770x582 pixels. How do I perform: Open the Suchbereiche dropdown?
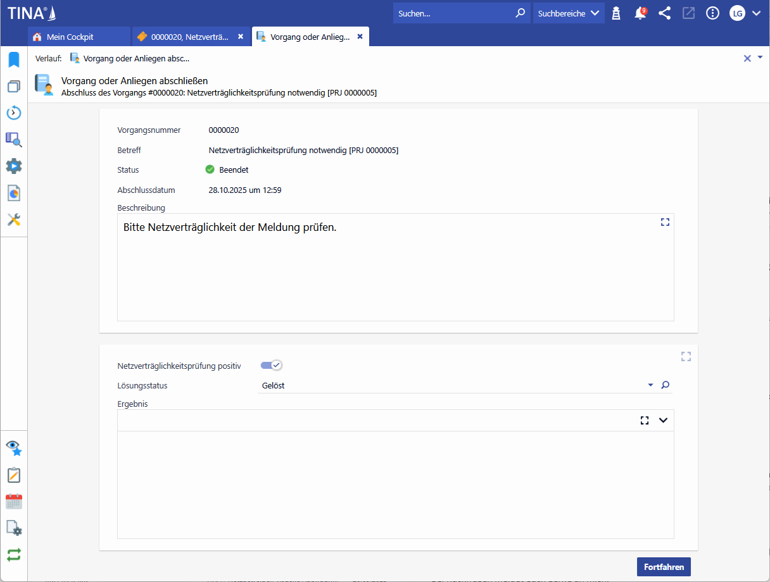click(x=568, y=13)
